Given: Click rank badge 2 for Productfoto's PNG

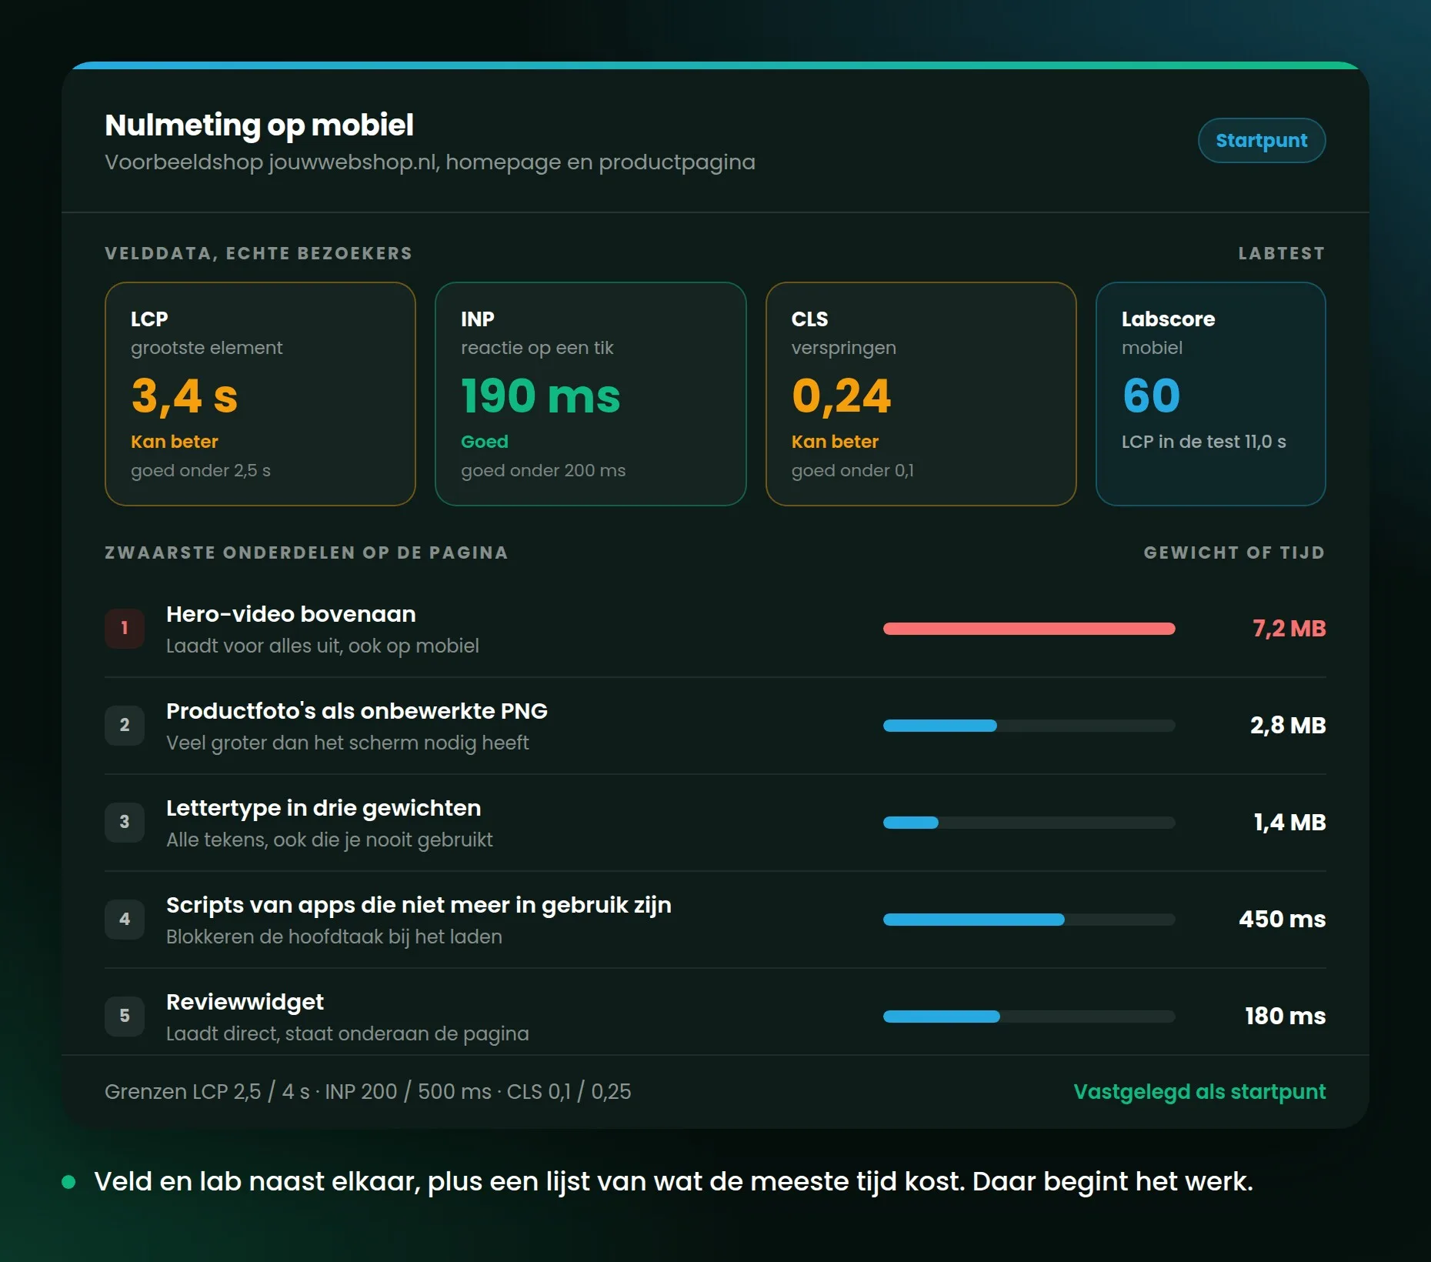Looking at the screenshot, I should (125, 725).
